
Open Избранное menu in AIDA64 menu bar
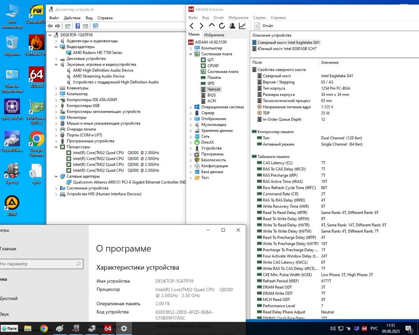pyautogui.click(x=238, y=18)
